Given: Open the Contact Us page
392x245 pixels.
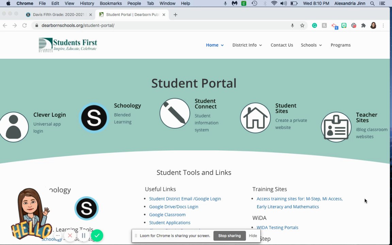Looking at the screenshot, I should [282, 45].
